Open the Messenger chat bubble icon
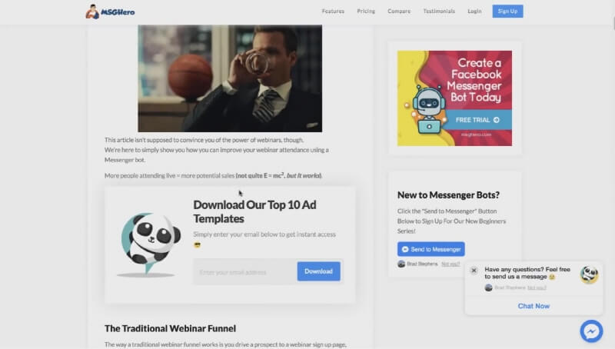This screenshot has width=615, height=349. tap(591, 331)
